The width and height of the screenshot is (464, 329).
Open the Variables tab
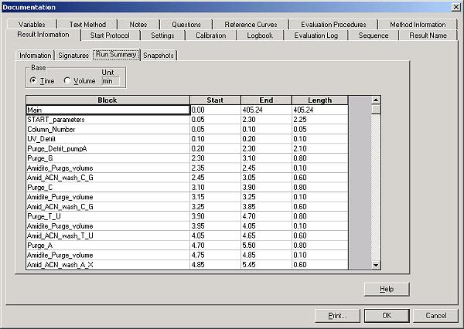pyautogui.click(x=32, y=25)
